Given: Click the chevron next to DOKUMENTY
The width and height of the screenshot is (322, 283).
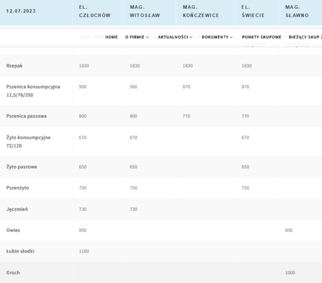Looking at the screenshot, I should click(x=231, y=37).
